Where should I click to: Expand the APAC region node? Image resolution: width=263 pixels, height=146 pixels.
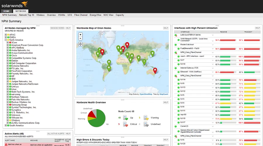click(x=6, y=35)
